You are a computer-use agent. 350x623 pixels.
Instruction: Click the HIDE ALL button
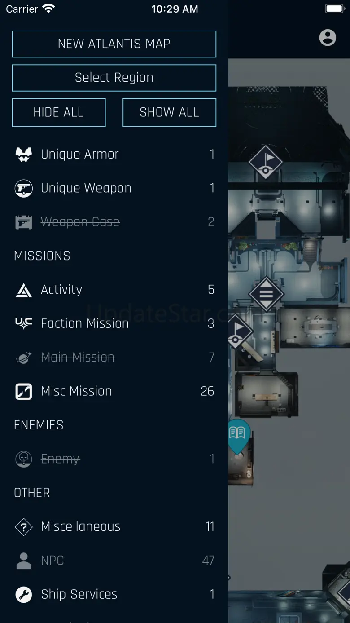click(x=59, y=112)
